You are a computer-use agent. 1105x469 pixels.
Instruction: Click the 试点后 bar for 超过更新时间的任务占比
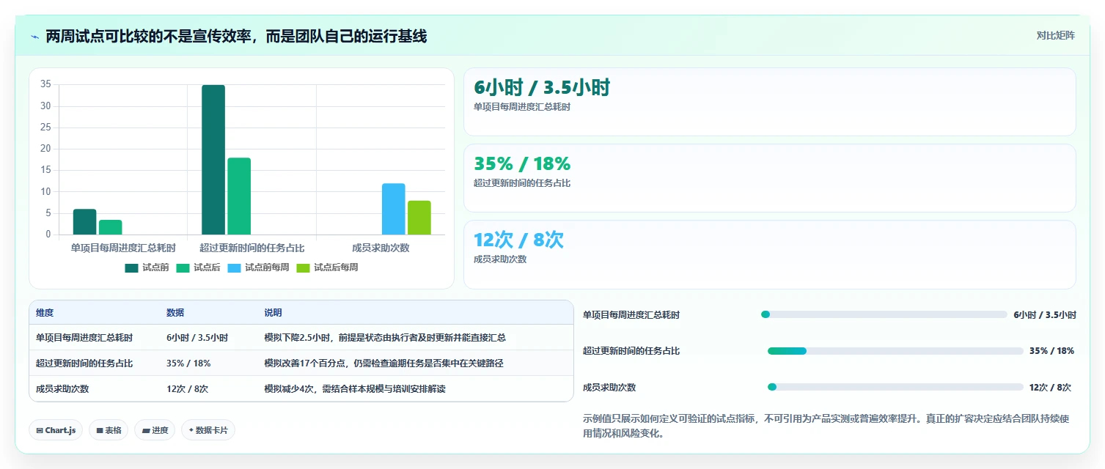pos(239,196)
